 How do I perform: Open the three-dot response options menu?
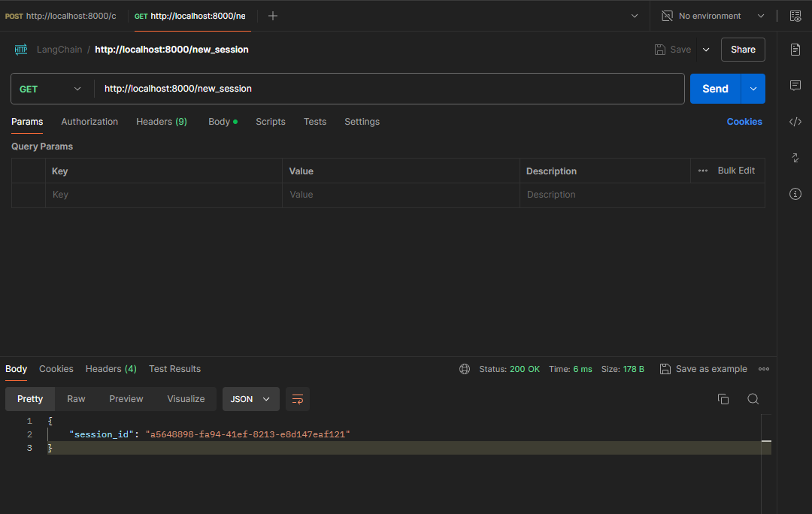pos(764,369)
